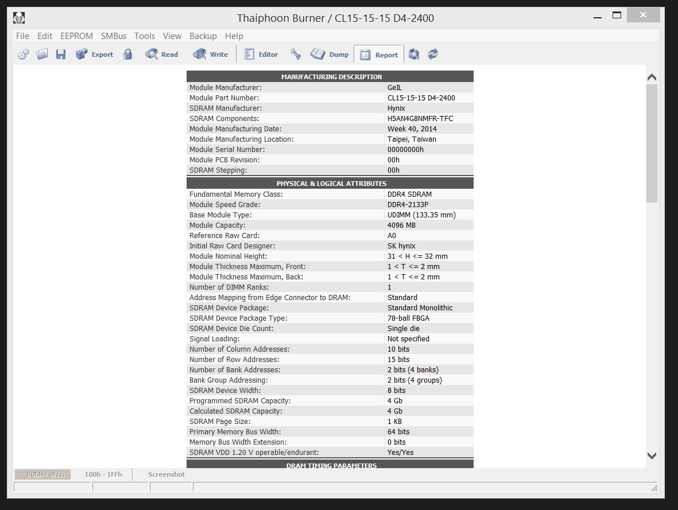Click the 2 bits (4 groups) value

click(414, 380)
